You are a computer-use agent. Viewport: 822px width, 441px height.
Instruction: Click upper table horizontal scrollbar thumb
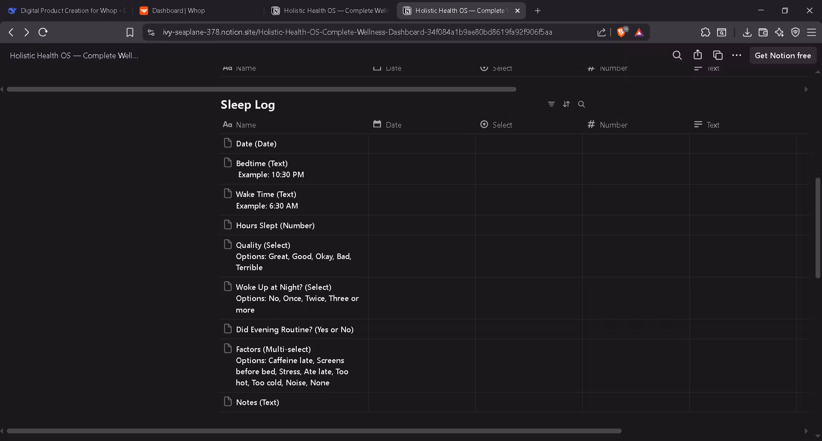[261, 89]
